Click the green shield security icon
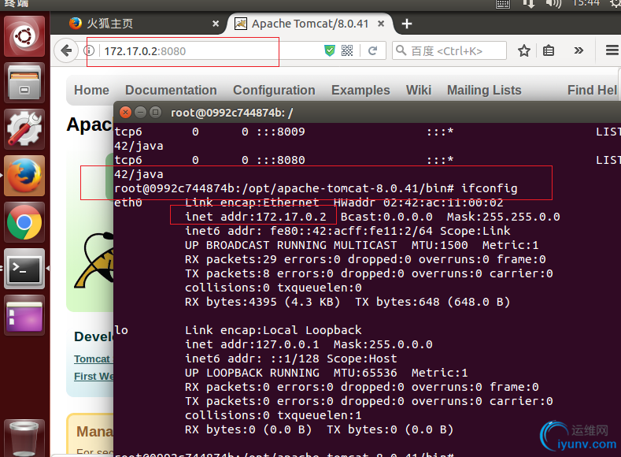 click(x=330, y=50)
